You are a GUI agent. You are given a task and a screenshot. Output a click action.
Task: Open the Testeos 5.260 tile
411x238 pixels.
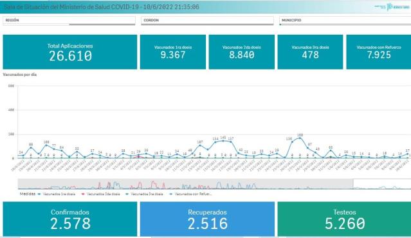coord(344,219)
